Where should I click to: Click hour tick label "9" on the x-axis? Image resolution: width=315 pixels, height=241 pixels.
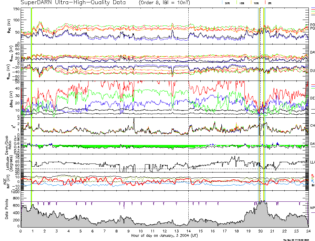128,231
